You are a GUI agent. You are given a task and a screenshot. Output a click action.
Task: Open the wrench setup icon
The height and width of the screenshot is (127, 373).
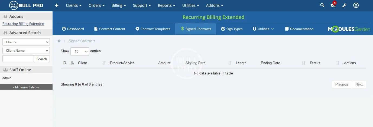[344, 5]
